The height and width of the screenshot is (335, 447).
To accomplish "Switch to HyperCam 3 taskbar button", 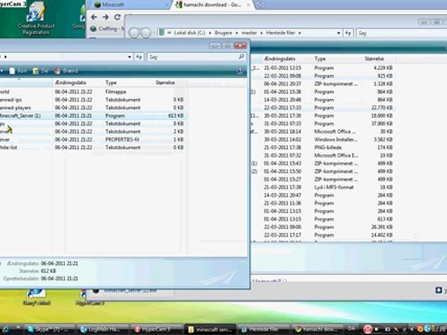I will click(x=156, y=329).
